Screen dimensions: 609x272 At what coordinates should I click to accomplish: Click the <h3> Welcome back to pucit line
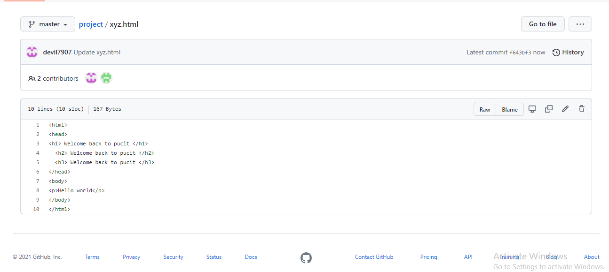[x=104, y=162]
